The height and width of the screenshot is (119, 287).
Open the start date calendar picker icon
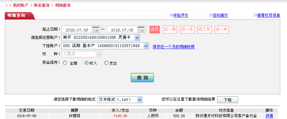96,30
